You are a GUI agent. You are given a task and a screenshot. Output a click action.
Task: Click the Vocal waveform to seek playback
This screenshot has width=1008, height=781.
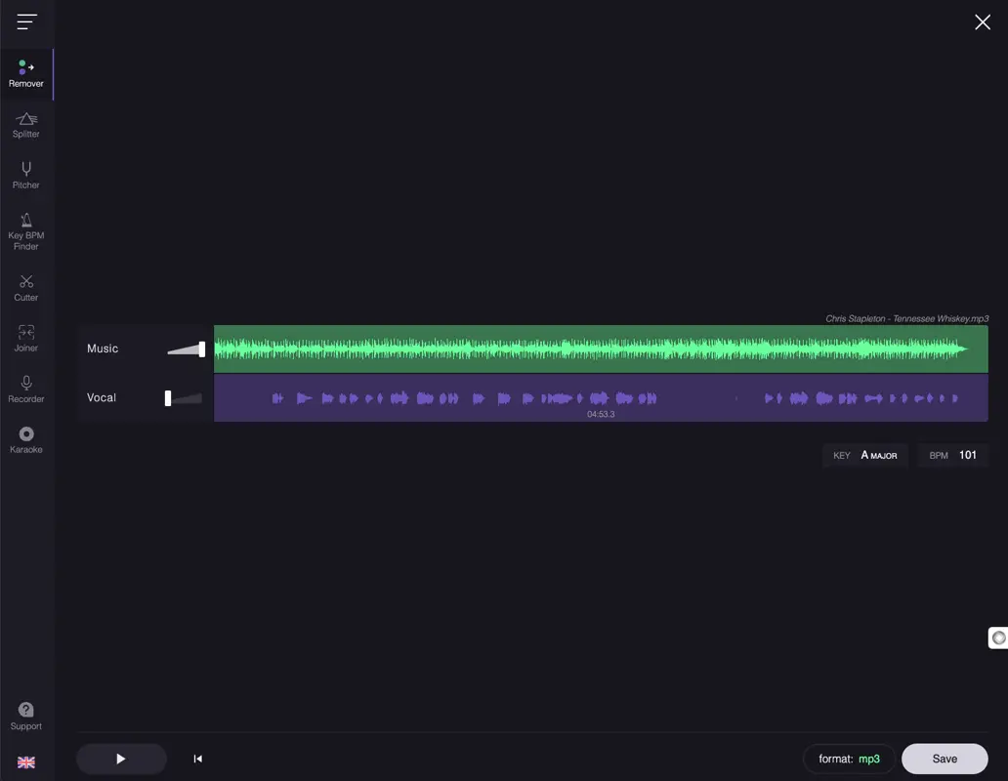(601, 397)
